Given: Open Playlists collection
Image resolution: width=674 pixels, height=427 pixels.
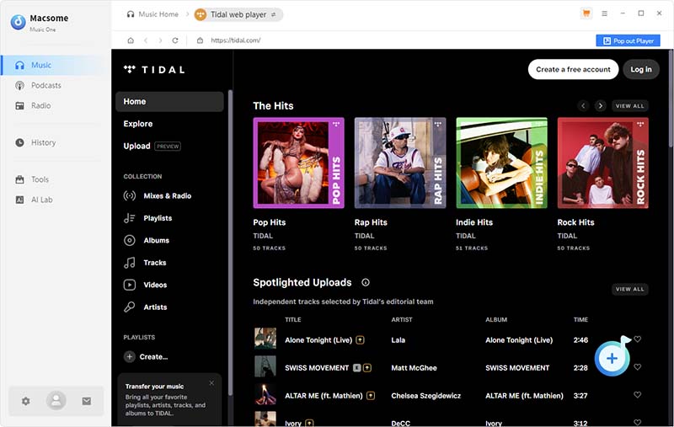Looking at the screenshot, I should click(x=148, y=218).
